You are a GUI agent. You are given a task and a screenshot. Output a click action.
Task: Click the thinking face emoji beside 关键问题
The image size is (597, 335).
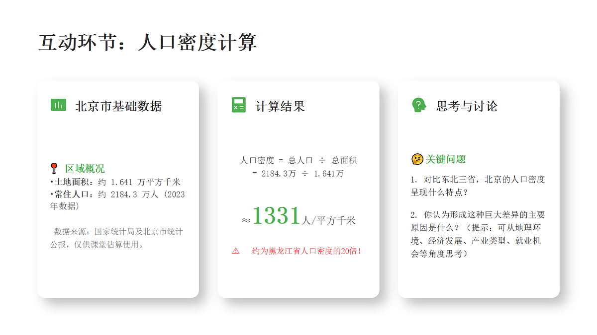tap(417, 159)
